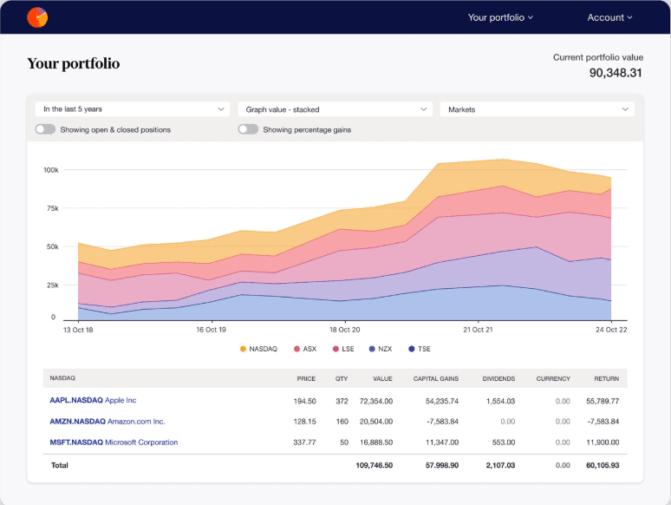This screenshot has height=505, width=671.
Task: Click the TSE legend dot
Action: pos(412,349)
